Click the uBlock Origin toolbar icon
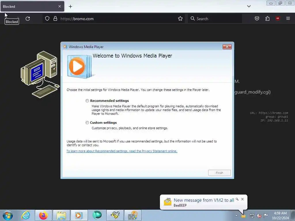Image resolution: width=295 pixels, height=221 pixels. (x=277, y=18)
